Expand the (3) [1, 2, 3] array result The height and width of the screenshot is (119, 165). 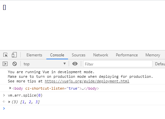point(9,102)
